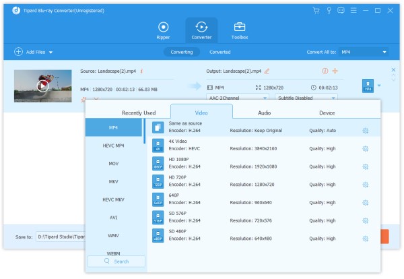Viewport: 404px width, 279px height.
Task: Switch to the Audio format tab
Action: pyautogui.click(x=265, y=113)
